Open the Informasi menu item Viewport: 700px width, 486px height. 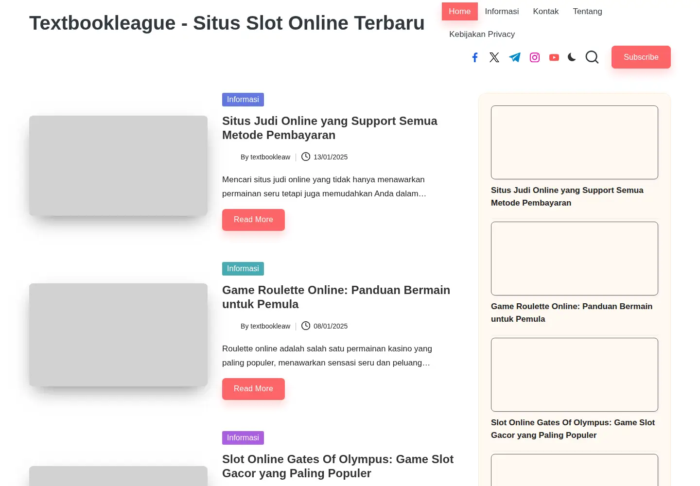tap(502, 11)
